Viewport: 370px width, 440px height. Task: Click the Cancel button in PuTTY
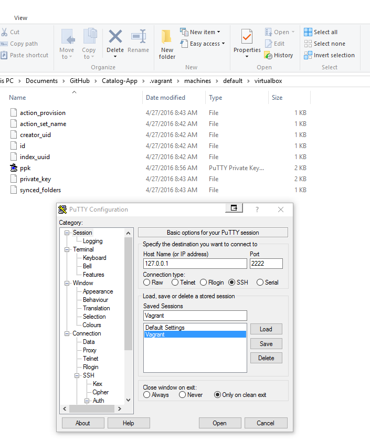point(266,423)
